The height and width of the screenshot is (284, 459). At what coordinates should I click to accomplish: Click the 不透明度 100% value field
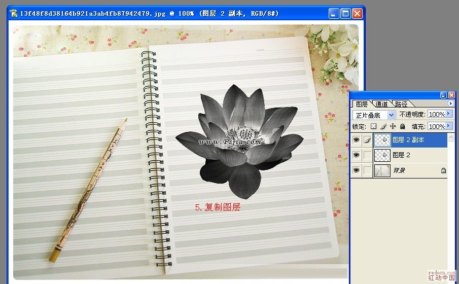437,114
